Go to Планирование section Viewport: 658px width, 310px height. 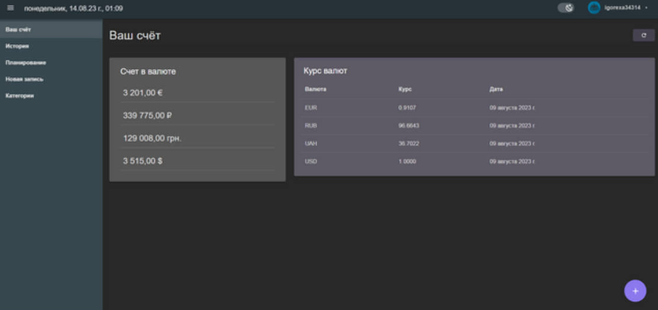tap(51, 63)
